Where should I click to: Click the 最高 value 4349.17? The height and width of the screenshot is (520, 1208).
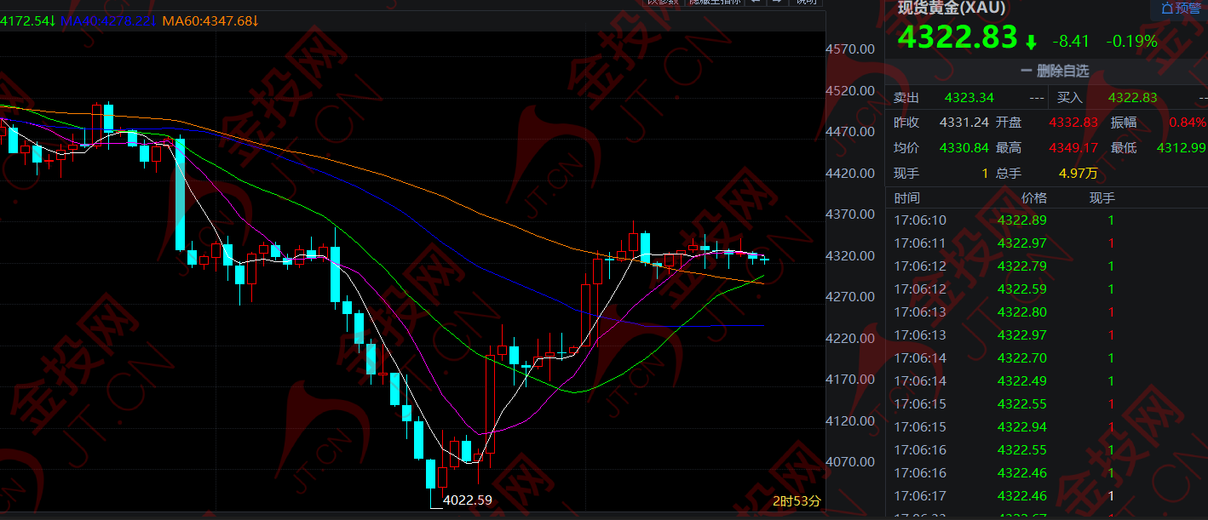click(1073, 148)
